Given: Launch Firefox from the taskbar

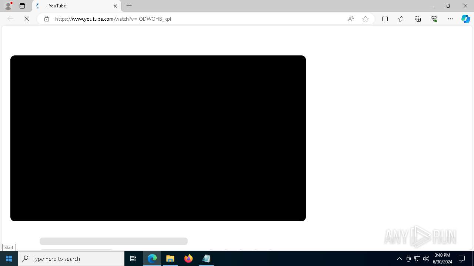Looking at the screenshot, I should coord(188,259).
